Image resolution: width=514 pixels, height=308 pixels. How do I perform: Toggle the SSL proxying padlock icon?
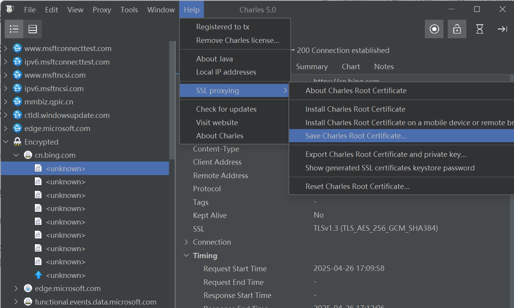click(457, 29)
